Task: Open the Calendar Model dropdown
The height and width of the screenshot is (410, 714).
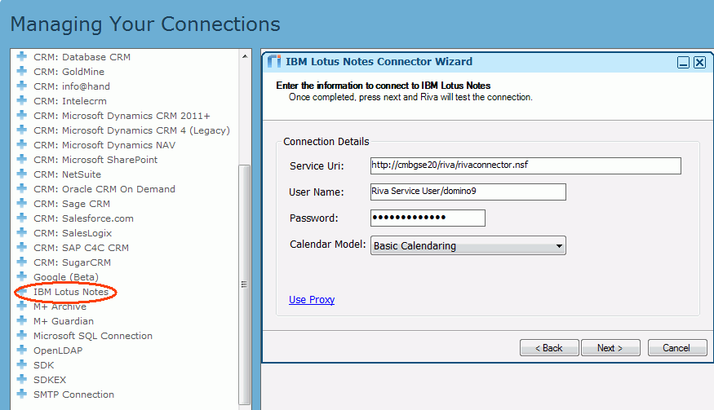Action: pyautogui.click(x=468, y=246)
